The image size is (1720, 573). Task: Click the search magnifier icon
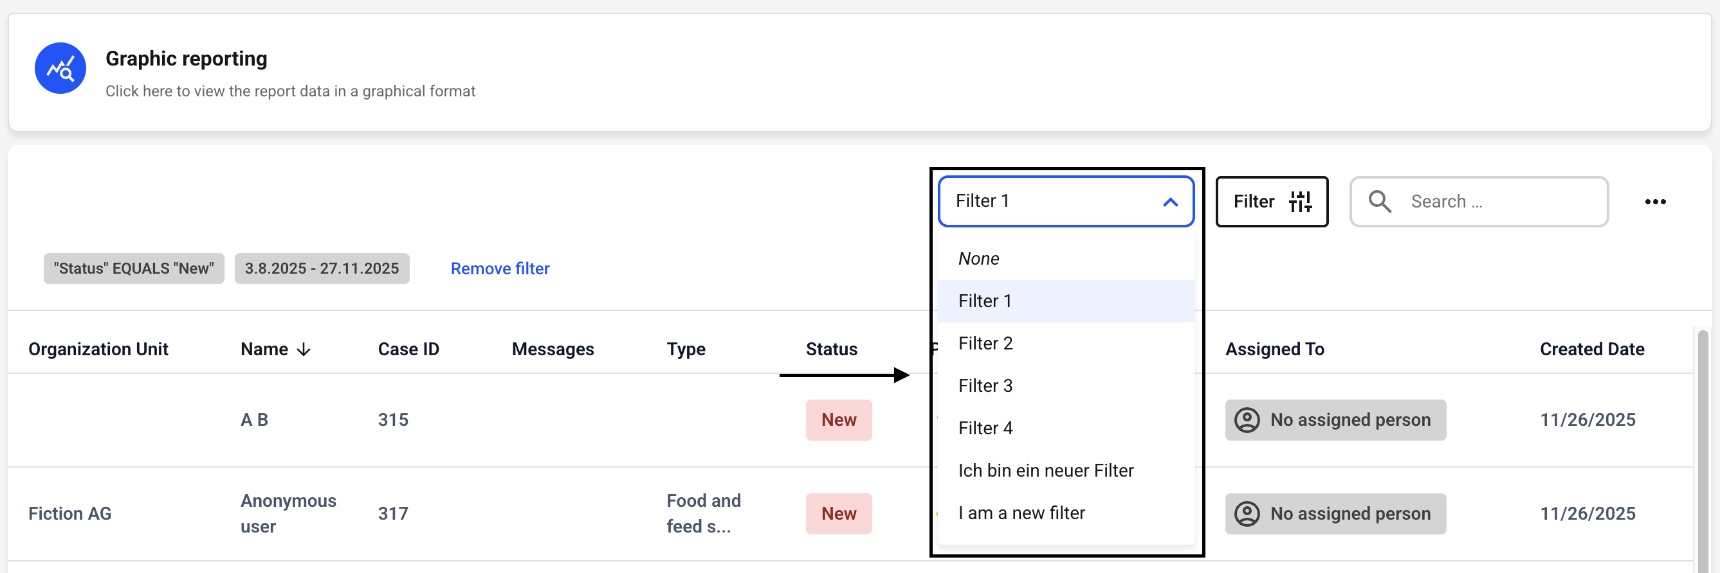pos(1380,202)
